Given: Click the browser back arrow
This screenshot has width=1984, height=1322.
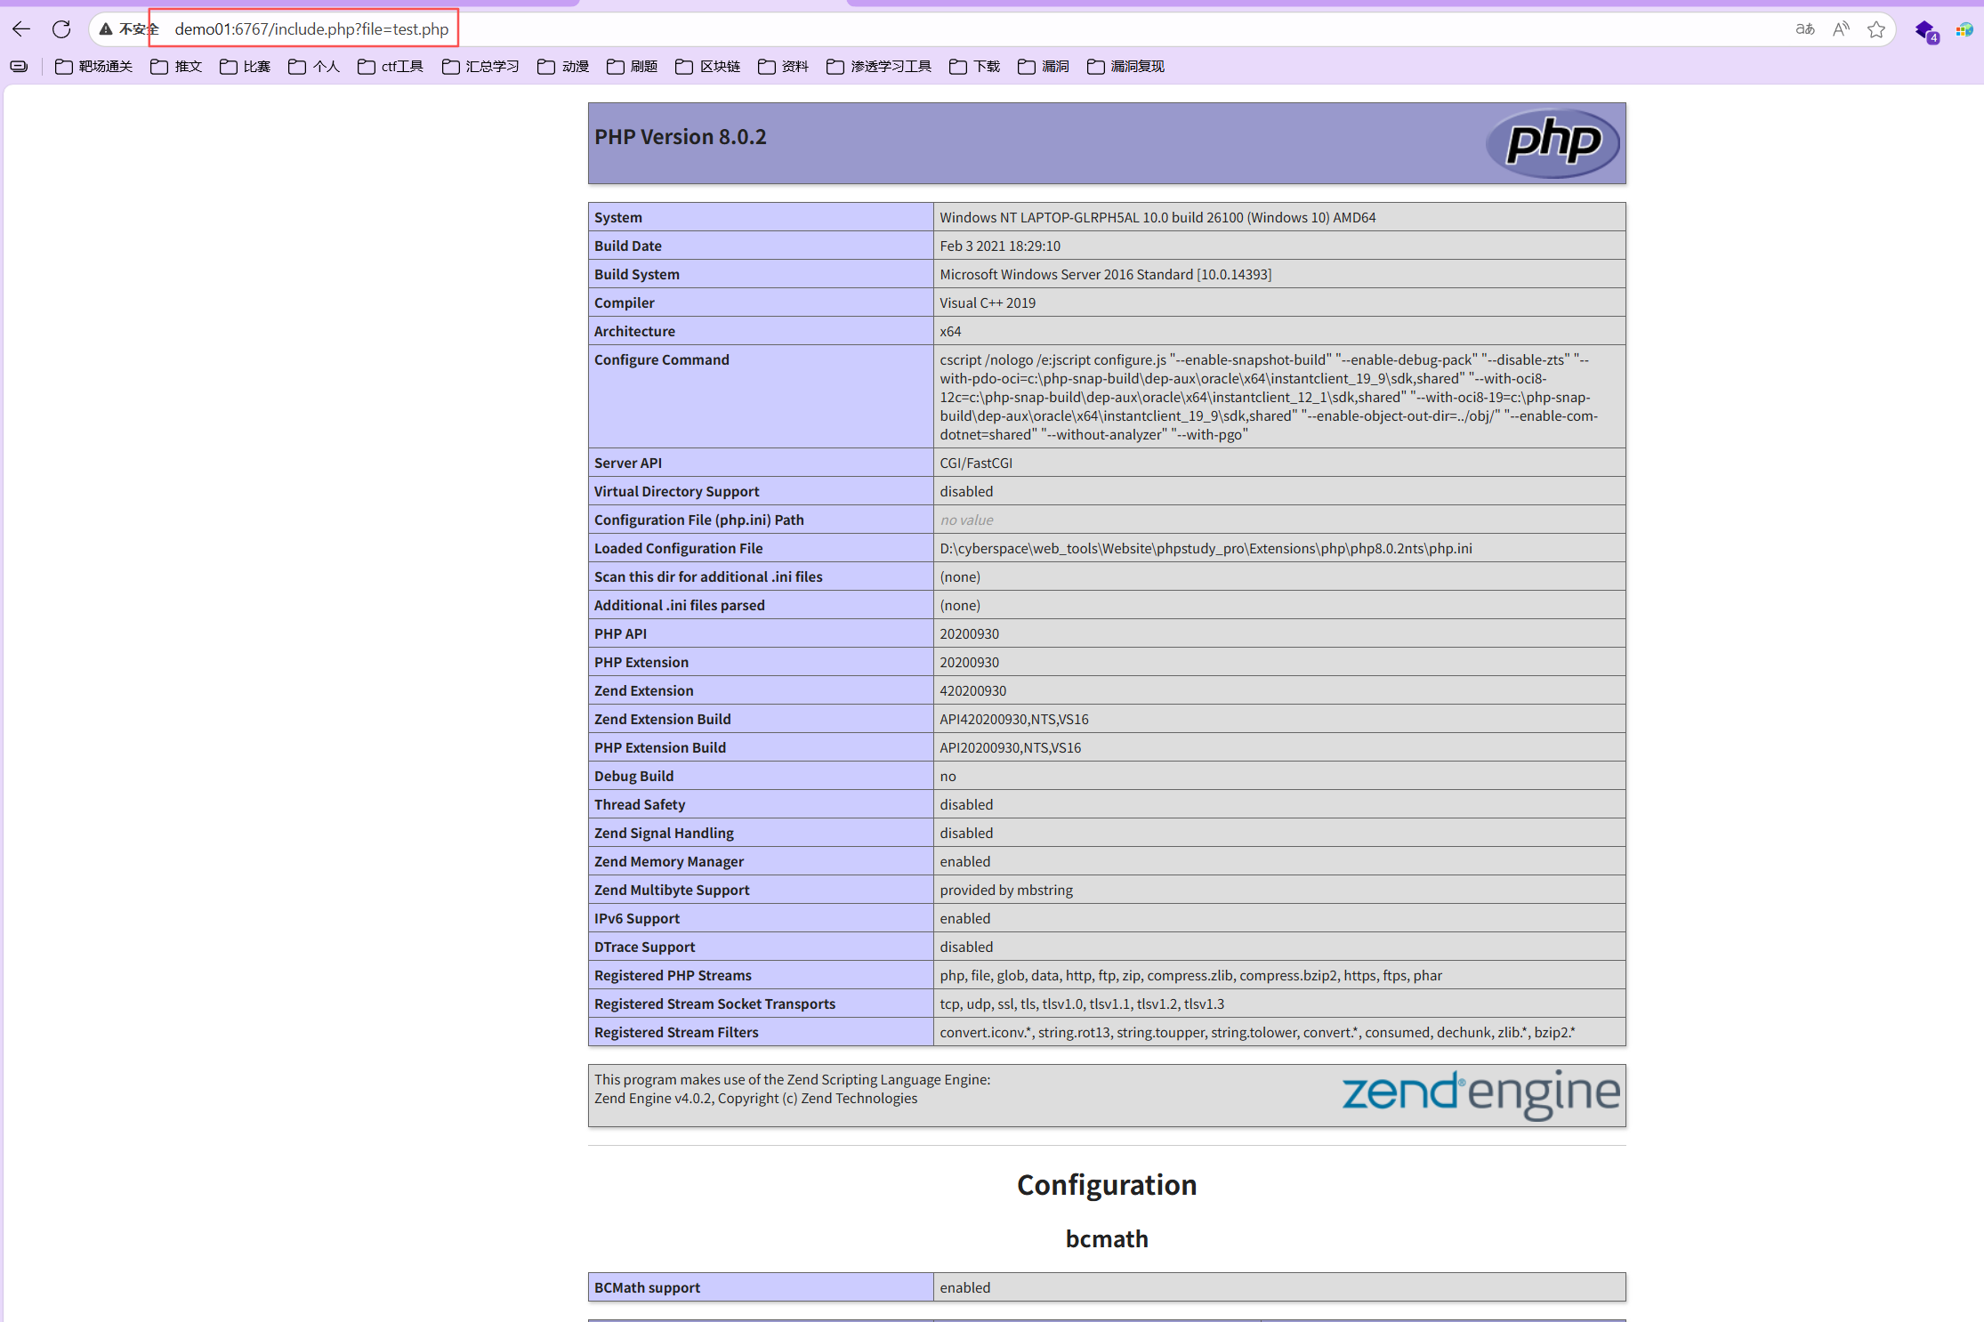Looking at the screenshot, I should (x=21, y=29).
